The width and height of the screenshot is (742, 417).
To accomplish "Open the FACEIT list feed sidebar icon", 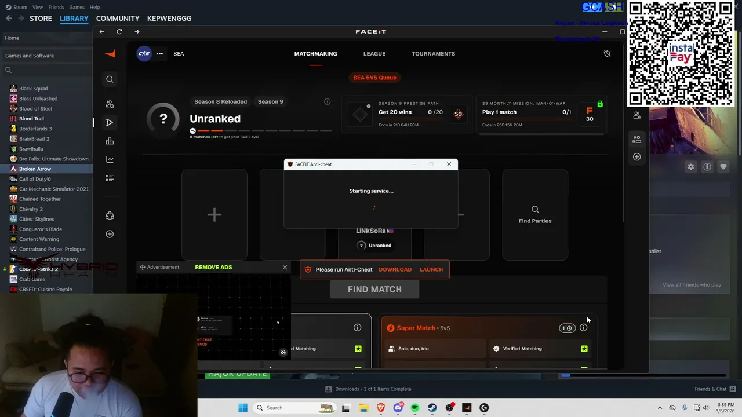I will 110,178.
